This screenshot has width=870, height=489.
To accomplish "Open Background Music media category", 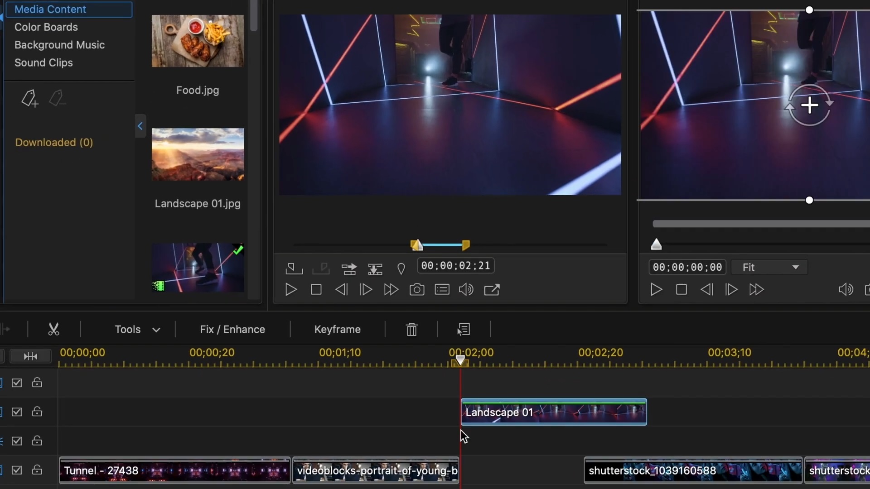I will (x=60, y=45).
